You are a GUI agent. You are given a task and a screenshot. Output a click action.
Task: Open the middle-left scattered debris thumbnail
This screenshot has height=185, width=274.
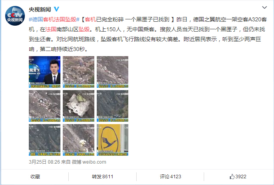tap(45, 106)
